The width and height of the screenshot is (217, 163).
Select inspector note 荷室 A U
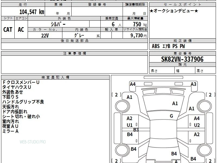pyautogui.click(x=10, y=126)
